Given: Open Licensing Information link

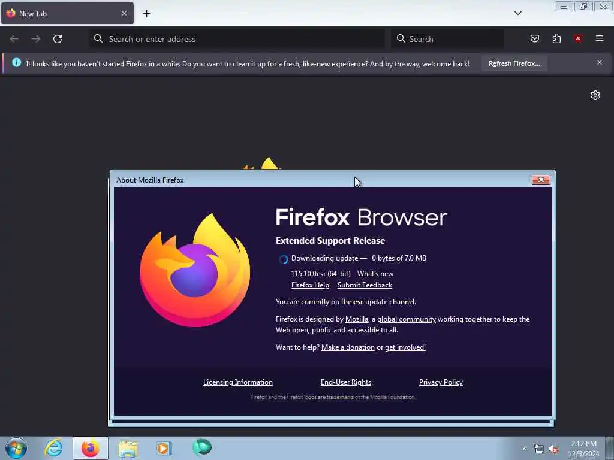Looking at the screenshot, I should click(x=237, y=382).
